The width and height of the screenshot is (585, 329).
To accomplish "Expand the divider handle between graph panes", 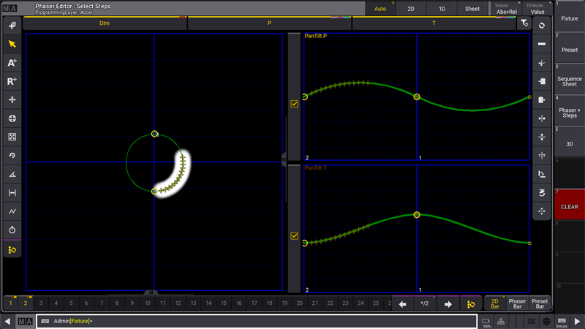I will (284, 156).
